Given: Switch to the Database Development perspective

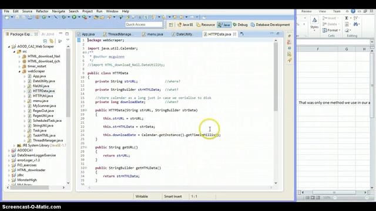Looking at the screenshot, I should point(270,25).
